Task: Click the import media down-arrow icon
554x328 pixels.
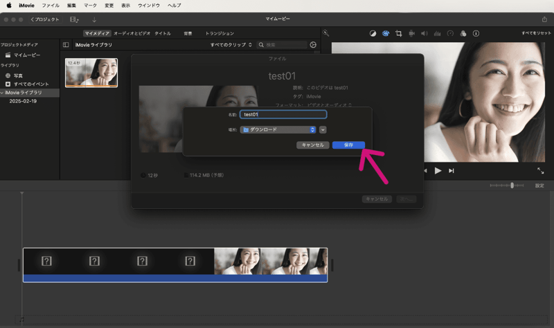Action: [94, 19]
